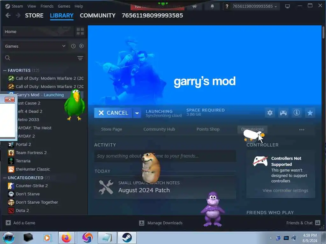The image size is (326, 244).
Task: Open the Games menu
Action: tap(64, 6)
